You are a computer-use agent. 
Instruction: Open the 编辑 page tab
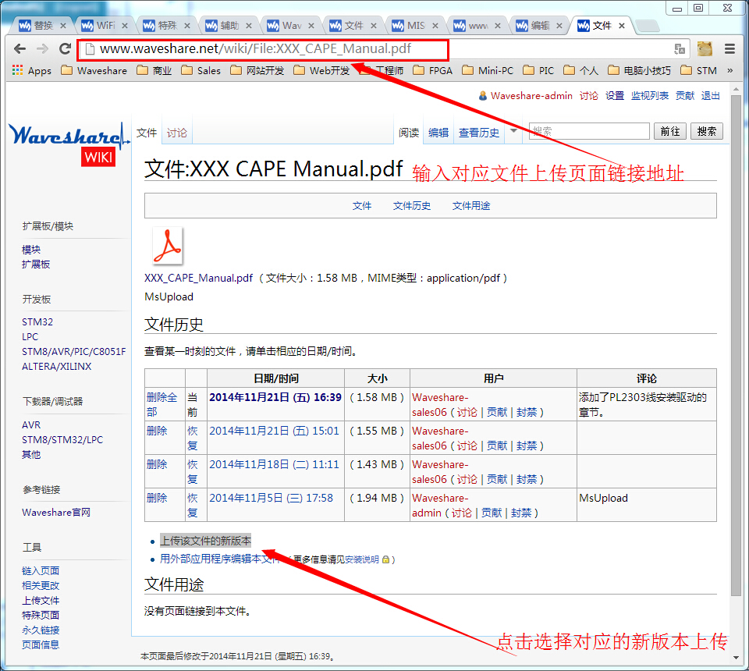click(x=438, y=133)
